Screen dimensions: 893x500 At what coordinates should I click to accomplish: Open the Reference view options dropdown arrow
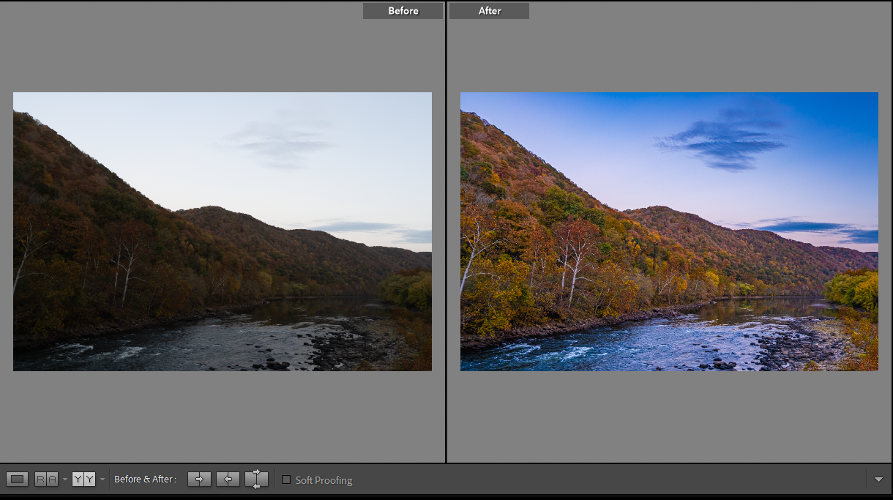(65, 480)
